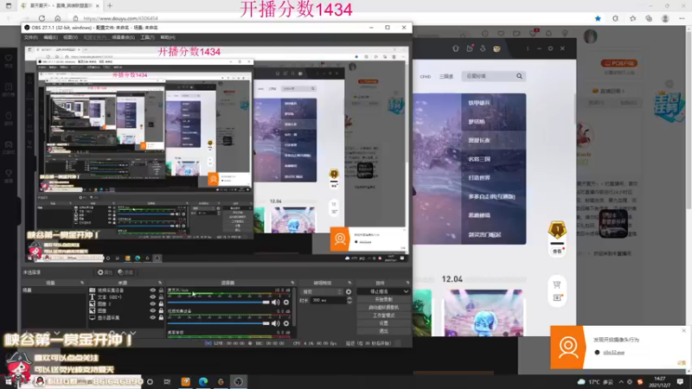The image size is (692, 389).
Task: Click 退出 to exit OBS
Action: [383, 331]
